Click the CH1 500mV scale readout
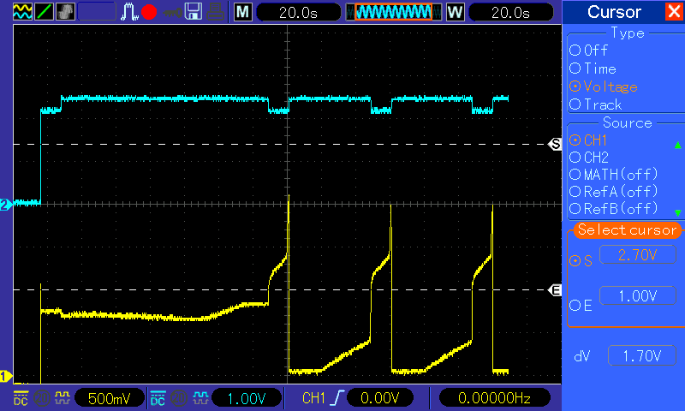Screen dimensions: 685x411 [110, 398]
